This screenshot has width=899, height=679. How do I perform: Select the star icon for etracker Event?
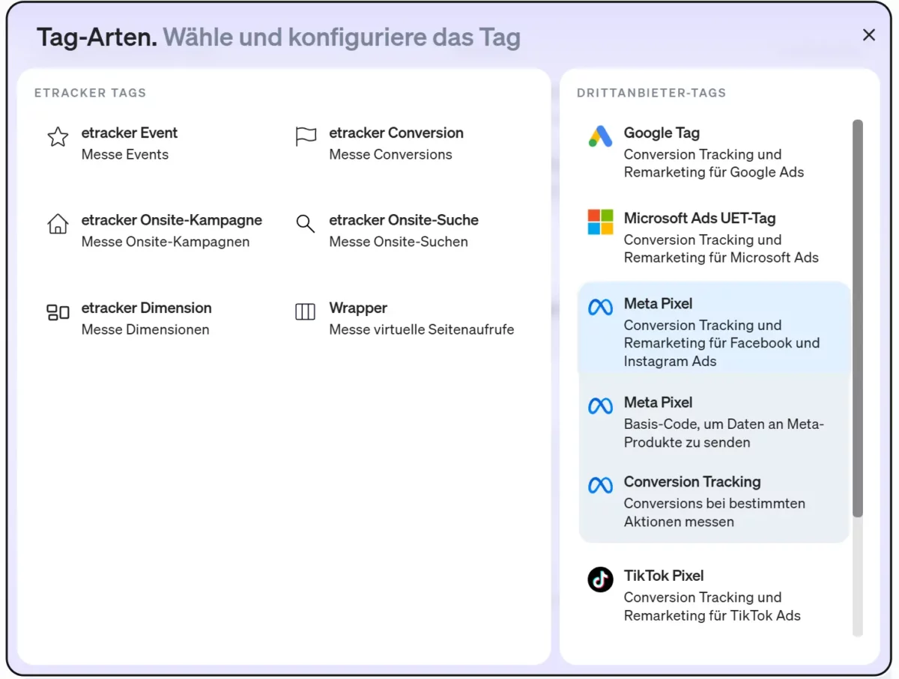pyautogui.click(x=58, y=137)
